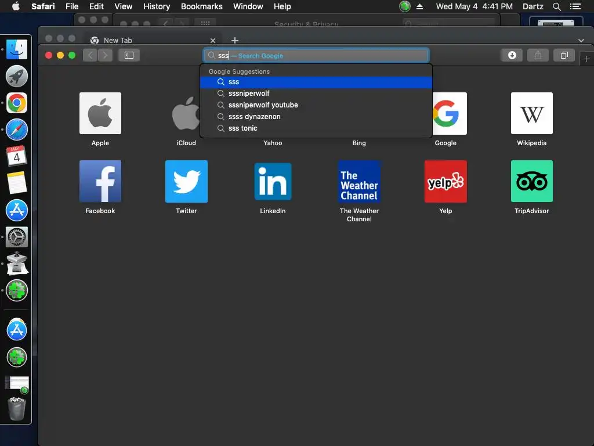Open the Facebook favorite tile
Viewport: 594px width, 446px height.
pyautogui.click(x=100, y=181)
